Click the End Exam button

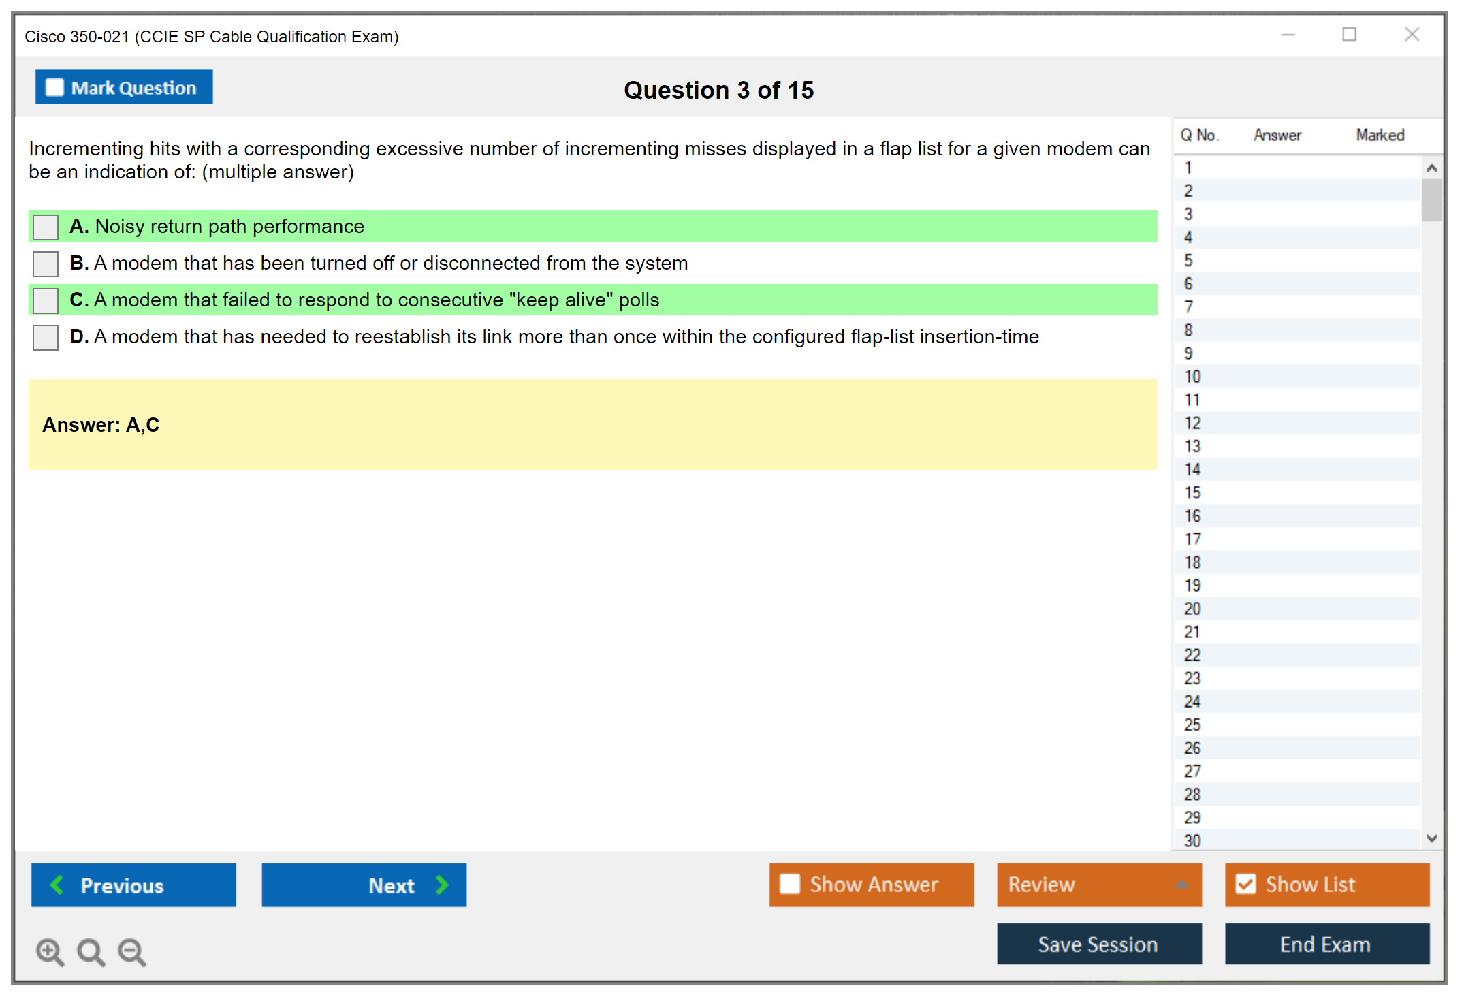(1326, 944)
